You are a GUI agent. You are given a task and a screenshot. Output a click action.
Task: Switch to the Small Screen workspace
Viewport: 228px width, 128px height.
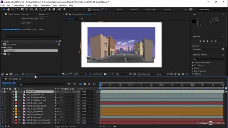150,10
